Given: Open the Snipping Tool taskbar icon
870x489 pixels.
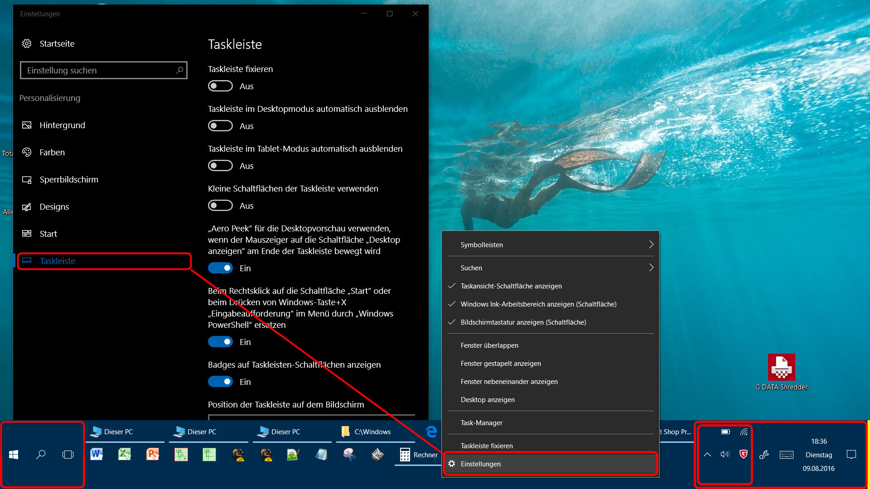Looking at the screenshot, I should coord(349,454).
